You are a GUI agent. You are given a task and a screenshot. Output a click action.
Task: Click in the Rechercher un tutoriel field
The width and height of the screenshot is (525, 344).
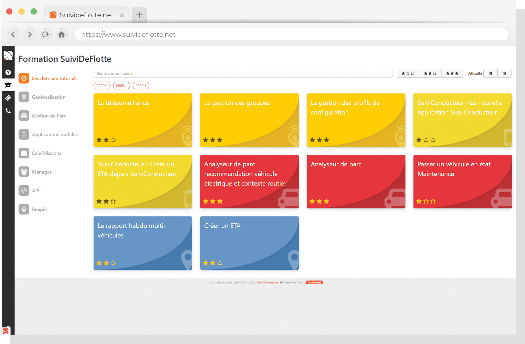(243, 73)
